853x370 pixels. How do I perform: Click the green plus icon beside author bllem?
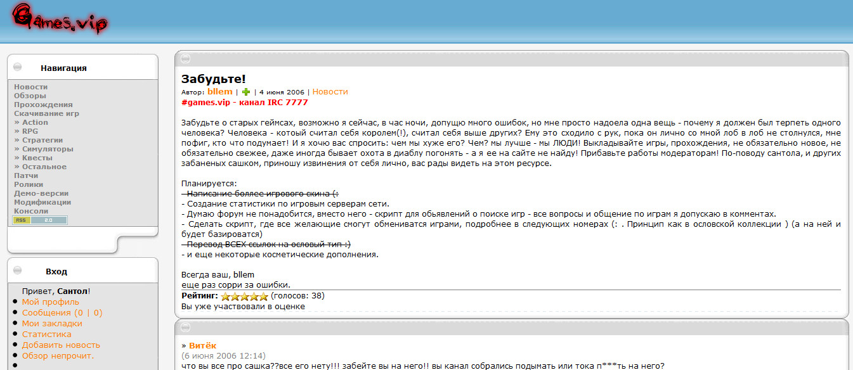[x=246, y=92]
